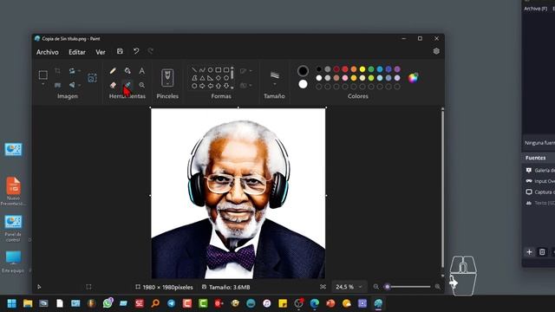Viewport: 555px width, 312px height.
Task: Open Archivo menu in OBS window
Action: (x=536, y=9)
